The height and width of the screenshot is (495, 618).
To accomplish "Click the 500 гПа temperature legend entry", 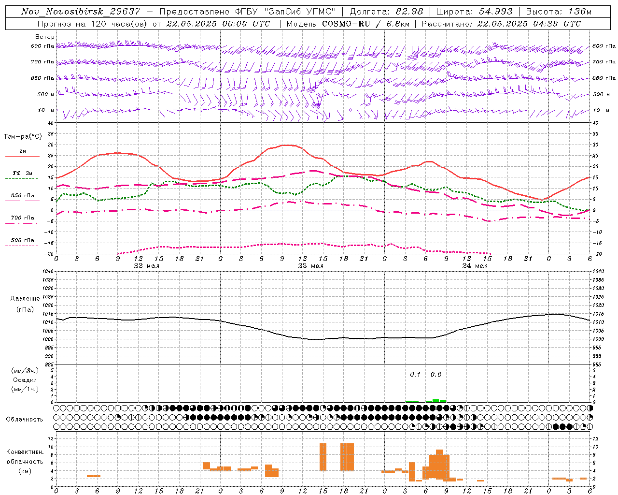I will [x=23, y=240].
